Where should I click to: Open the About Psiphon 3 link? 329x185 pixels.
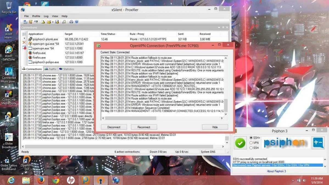276,171
